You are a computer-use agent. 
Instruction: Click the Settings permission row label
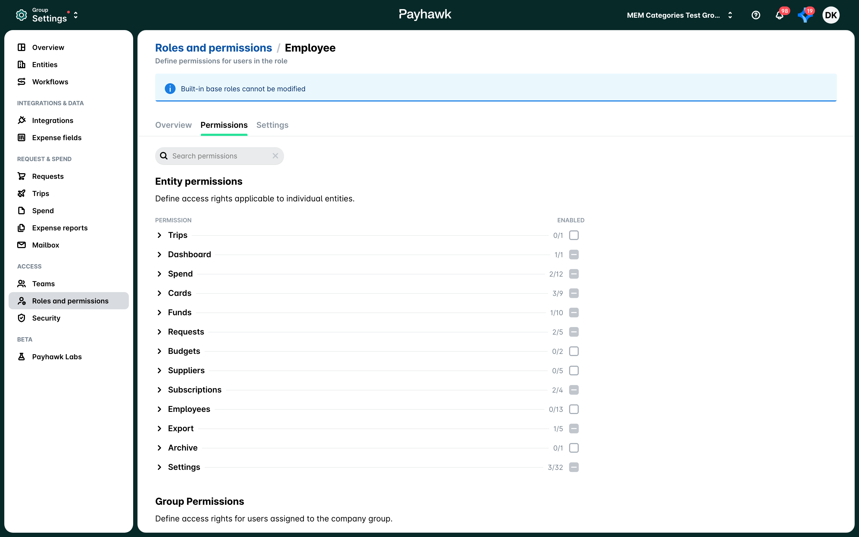184,467
